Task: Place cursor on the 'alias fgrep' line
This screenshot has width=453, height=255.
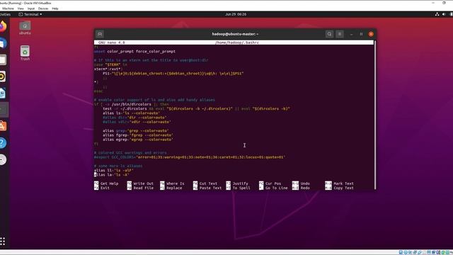Action: tap(138, 135)
